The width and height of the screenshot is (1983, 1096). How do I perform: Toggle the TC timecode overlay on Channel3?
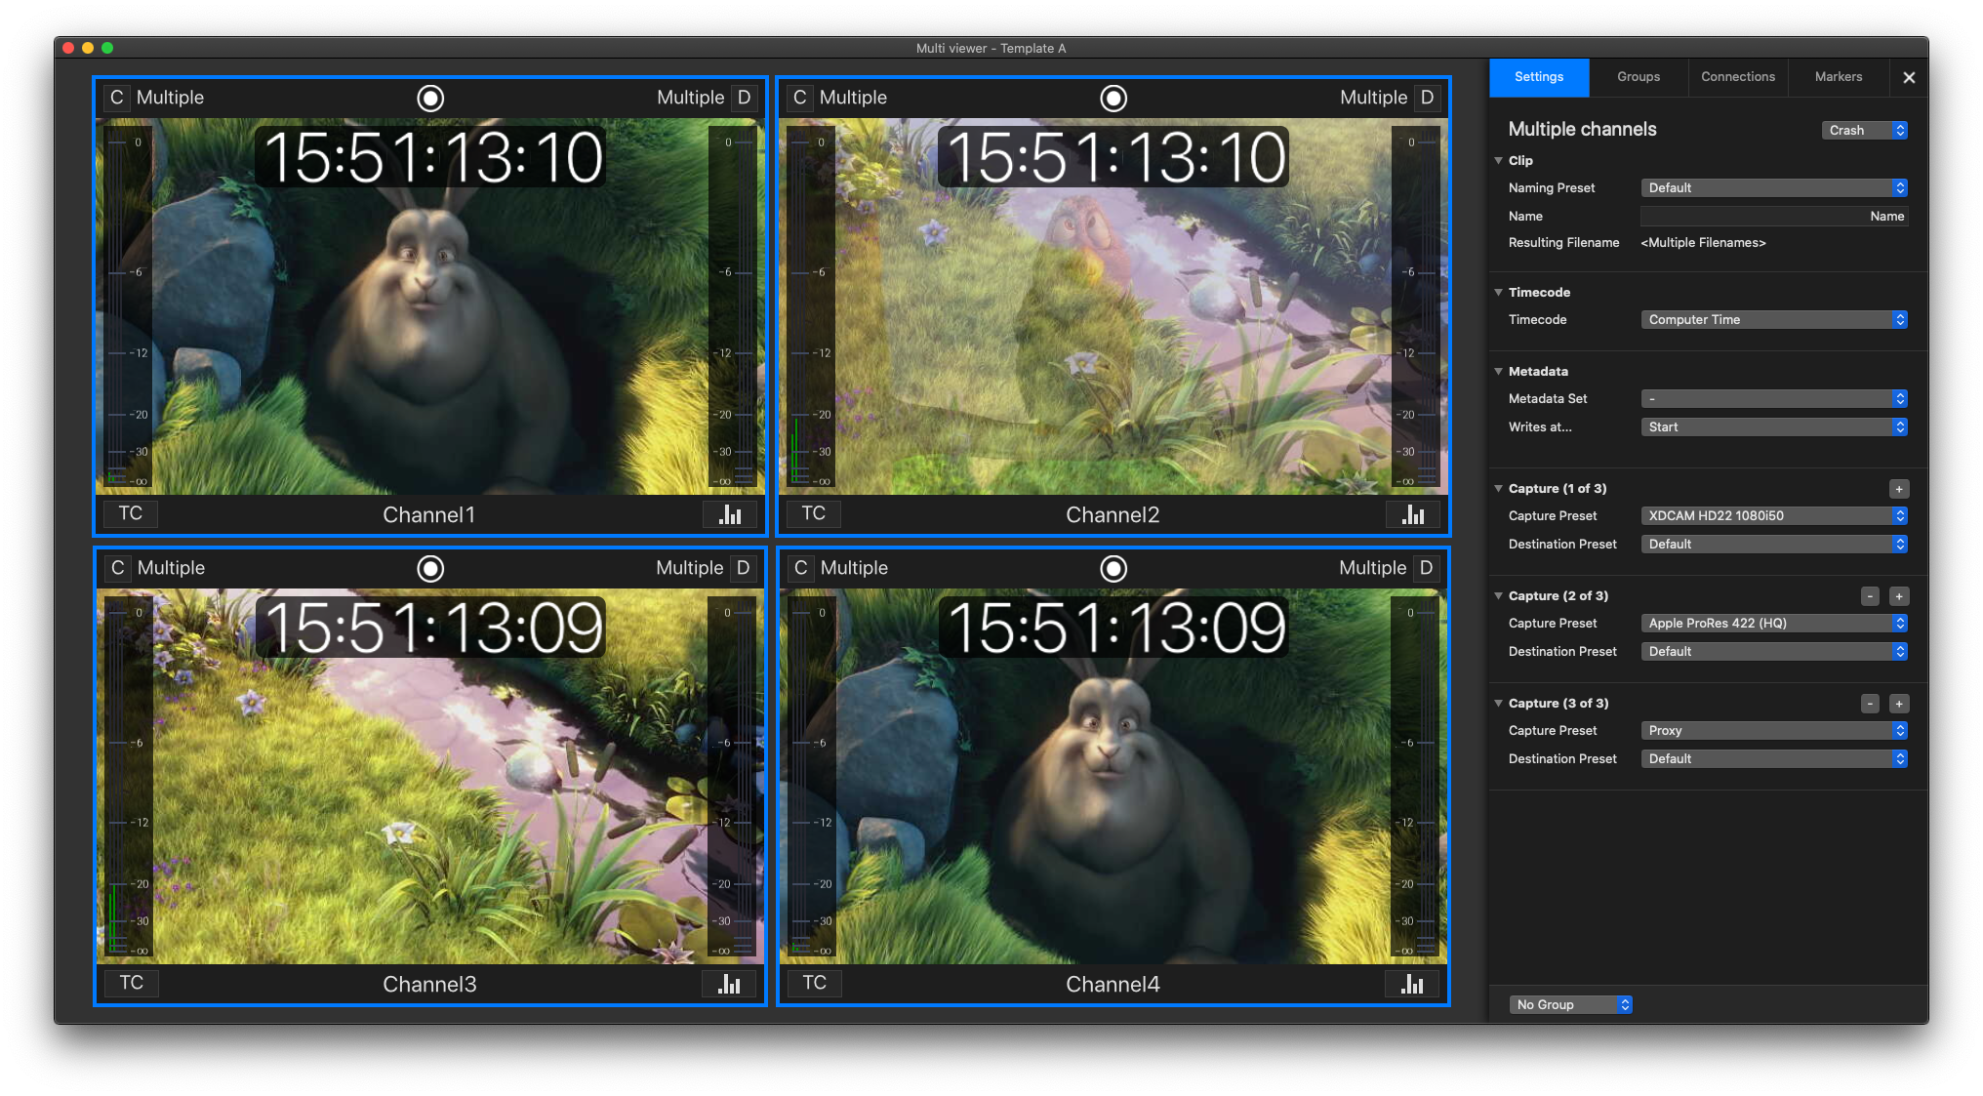click(x=132, y=984)
